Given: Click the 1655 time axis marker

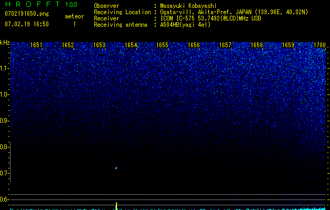Looking at the screenshot, I should coord(163,45).
